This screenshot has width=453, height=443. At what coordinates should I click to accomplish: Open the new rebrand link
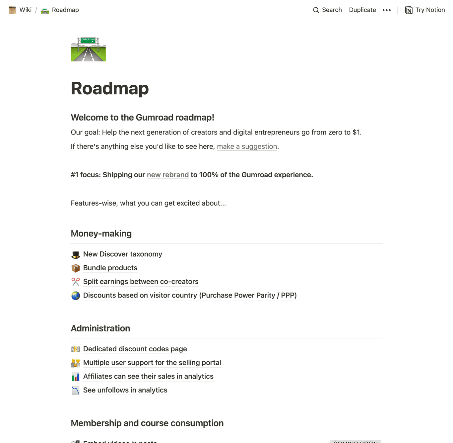[167, 175]
